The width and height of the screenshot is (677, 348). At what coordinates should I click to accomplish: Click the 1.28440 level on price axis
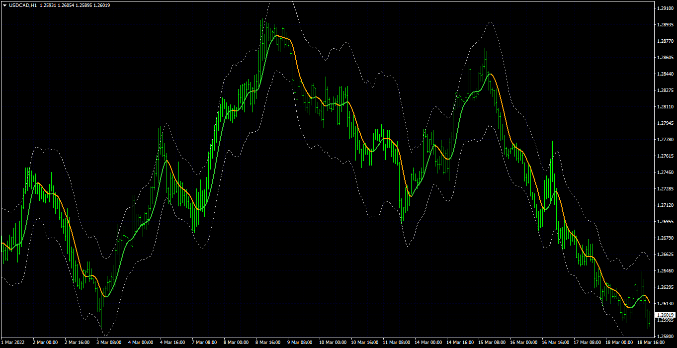click(665, 74)
